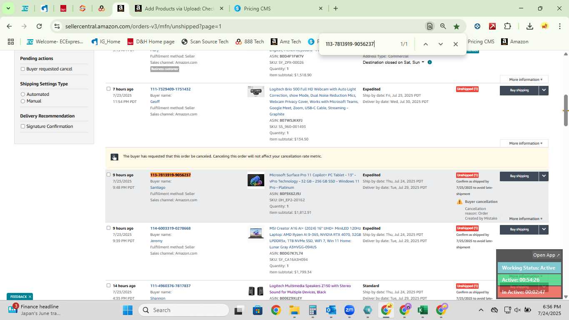This screenshot has height=320, width=569.
Task: Open the zoom magnifier icon in address bar
Action: click(x=443, y=26)
